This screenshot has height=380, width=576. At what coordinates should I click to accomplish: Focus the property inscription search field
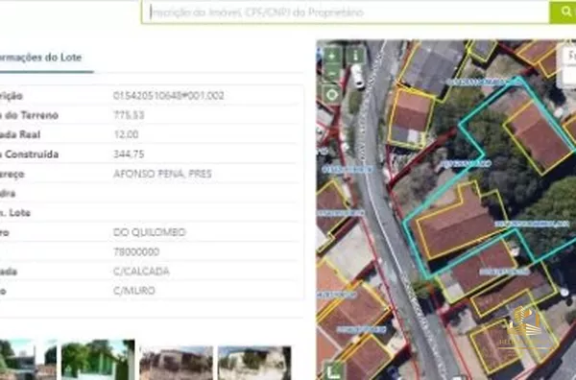[x=346, y=12]
